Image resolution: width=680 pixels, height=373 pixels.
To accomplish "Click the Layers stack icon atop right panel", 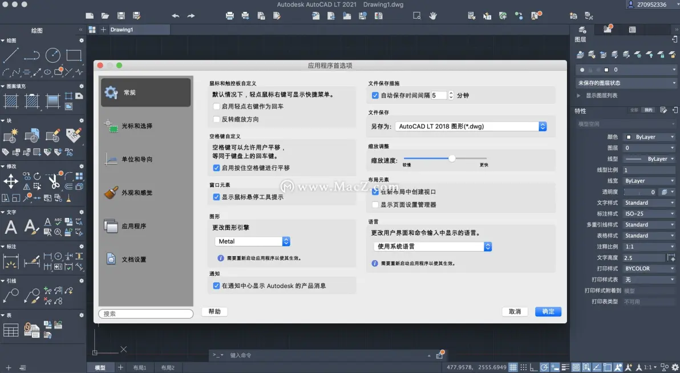I will (582, 30).
